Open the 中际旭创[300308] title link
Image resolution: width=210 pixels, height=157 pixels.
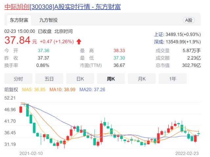point(63,7)
